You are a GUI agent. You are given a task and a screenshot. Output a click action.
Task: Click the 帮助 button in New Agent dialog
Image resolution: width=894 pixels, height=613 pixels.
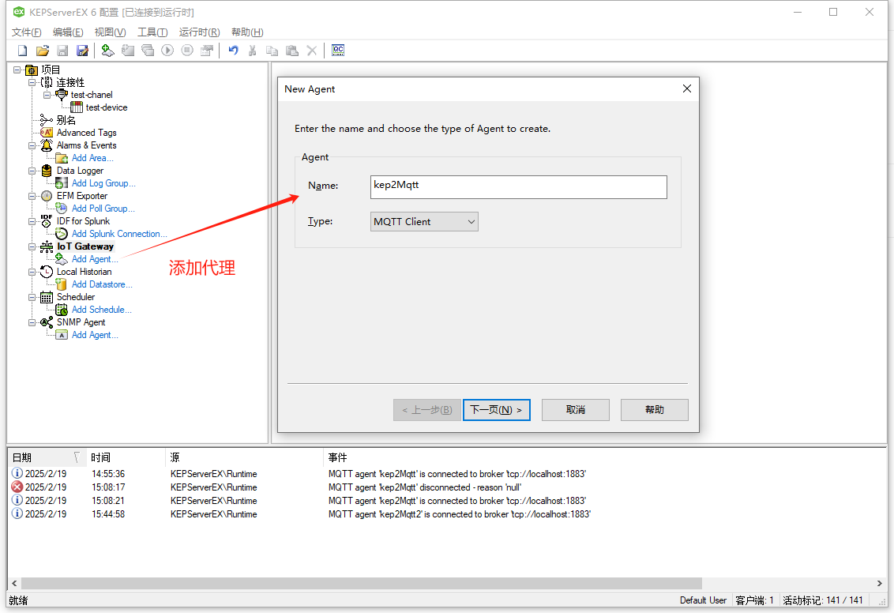coord(655,410)
